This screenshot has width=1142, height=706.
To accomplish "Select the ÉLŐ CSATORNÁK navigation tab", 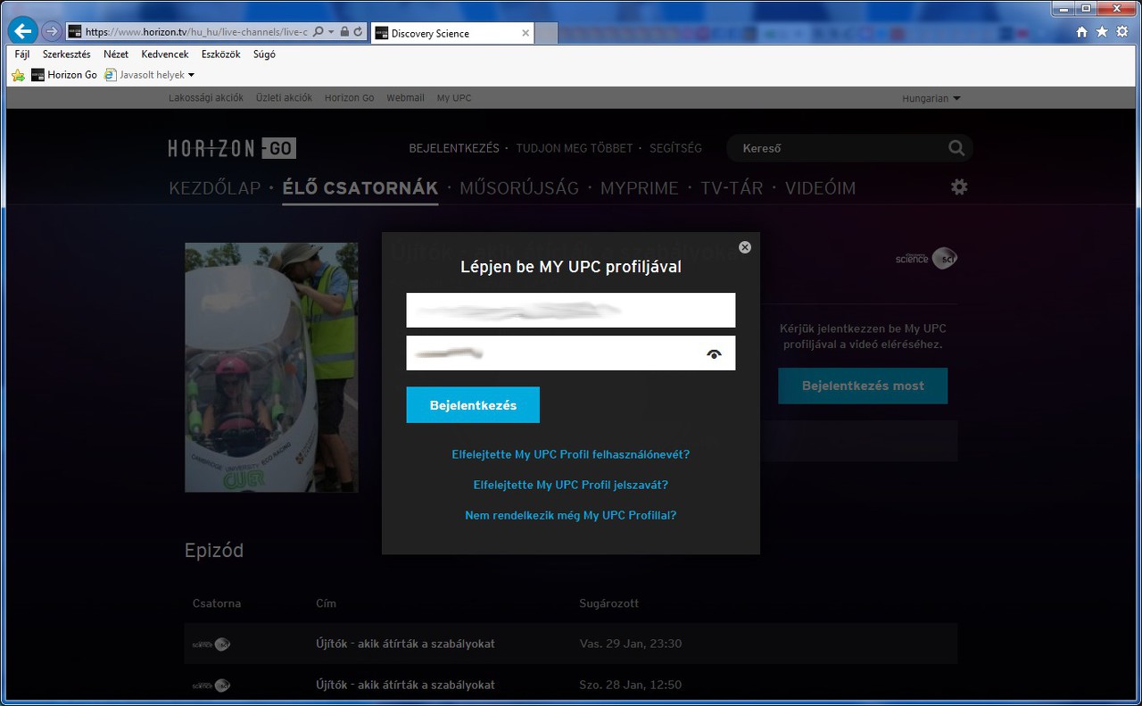I will [x=360, y=188].
